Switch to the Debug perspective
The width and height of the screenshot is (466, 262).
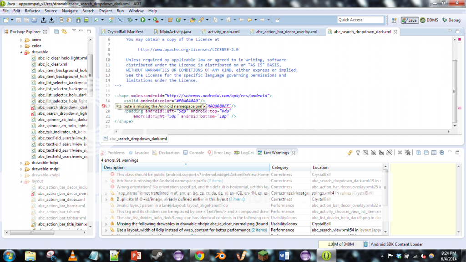coord(451,20)
